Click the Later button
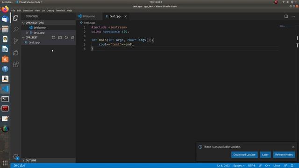299x168 pixels. pos(265,154)
